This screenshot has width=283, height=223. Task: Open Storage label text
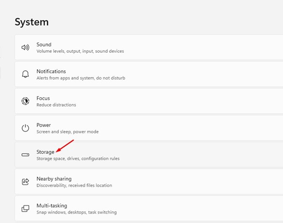coord(45,152)
